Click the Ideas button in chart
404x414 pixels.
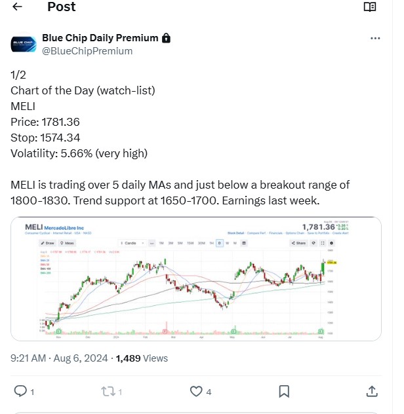point(67,243)
